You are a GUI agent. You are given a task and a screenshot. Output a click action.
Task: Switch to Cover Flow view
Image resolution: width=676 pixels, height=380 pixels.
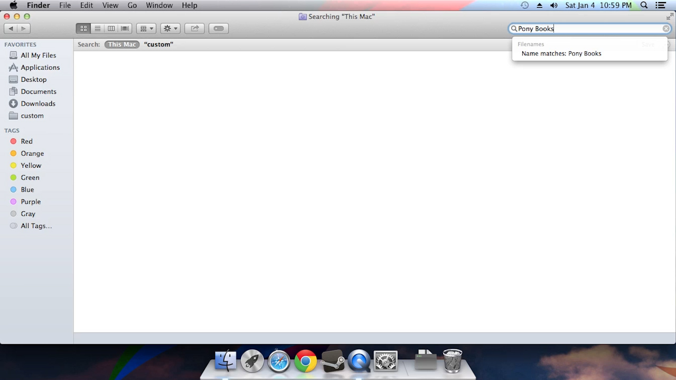125,28
